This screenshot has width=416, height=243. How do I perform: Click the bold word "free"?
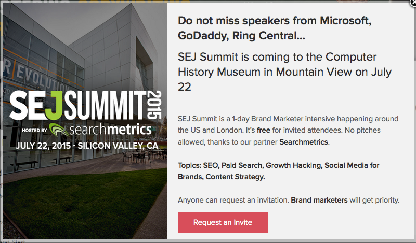coord(264,130)
